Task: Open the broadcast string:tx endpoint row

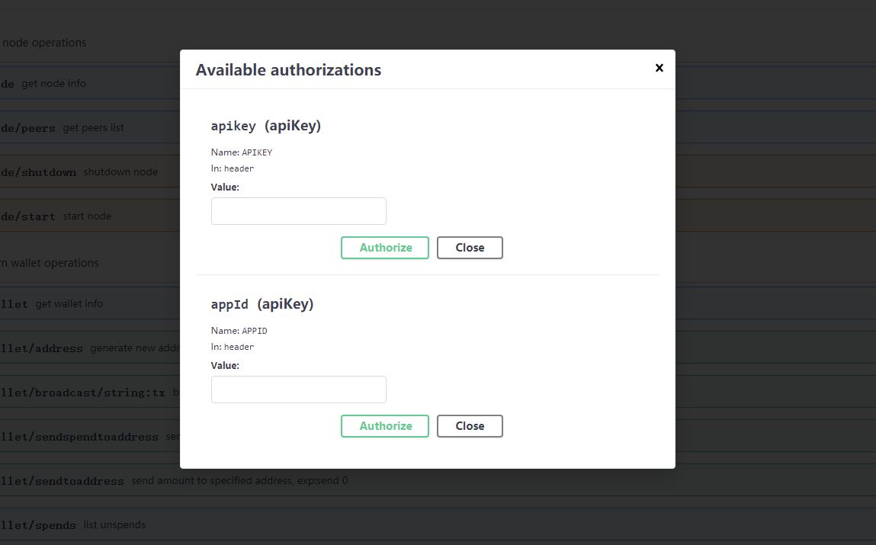Action: point(438,392)
